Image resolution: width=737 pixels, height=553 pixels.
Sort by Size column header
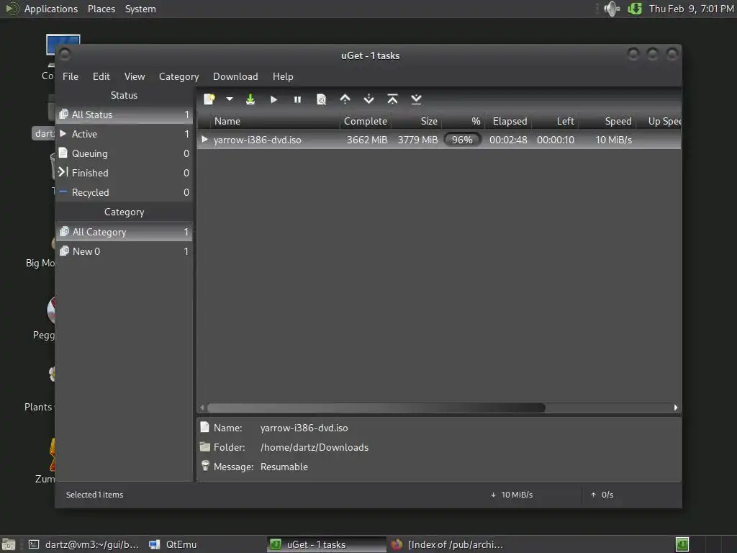point(417,121)
